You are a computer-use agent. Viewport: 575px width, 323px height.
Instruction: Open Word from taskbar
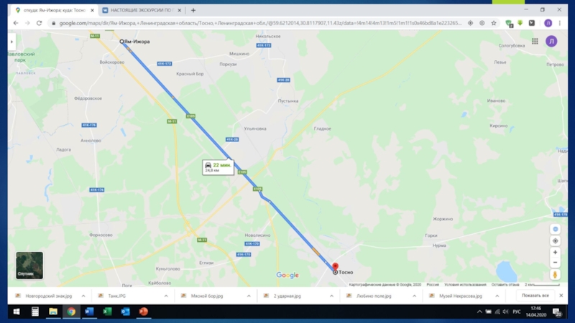[89, 312]
